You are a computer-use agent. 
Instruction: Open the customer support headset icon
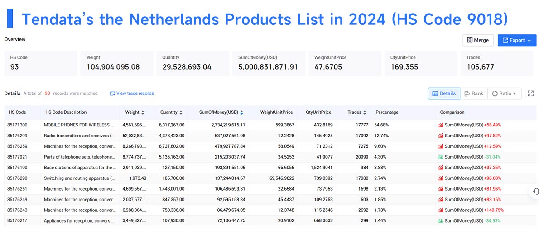point(535,192)
